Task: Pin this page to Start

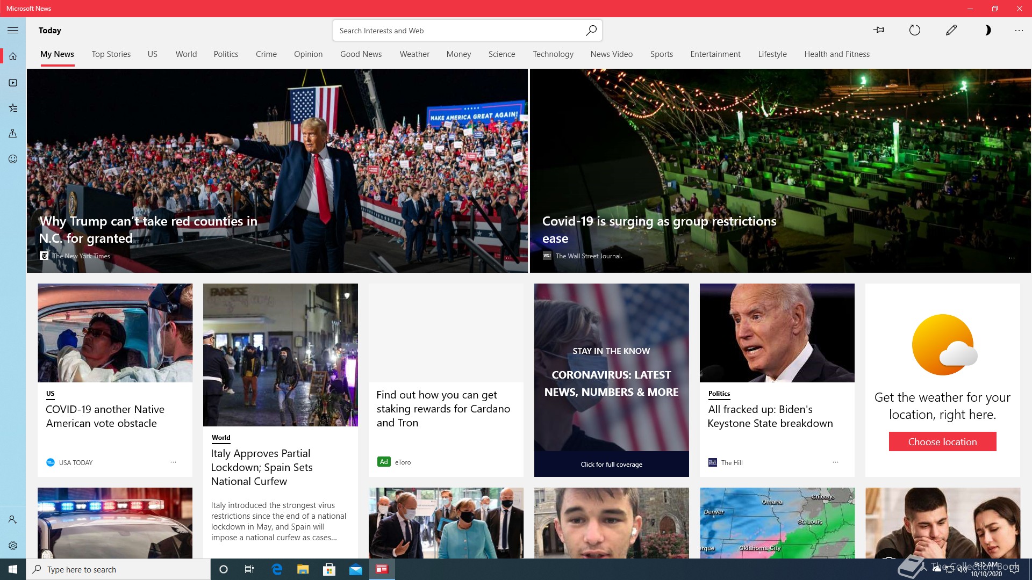Action: [879, 30]
